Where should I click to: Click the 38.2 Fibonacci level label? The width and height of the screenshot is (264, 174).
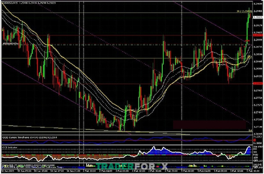(244, 11)
